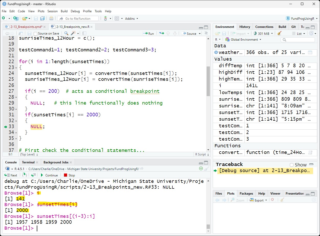Toggle the Source on Save checkbox
Viewport: 320px width, 236px height.
[35, 33]
